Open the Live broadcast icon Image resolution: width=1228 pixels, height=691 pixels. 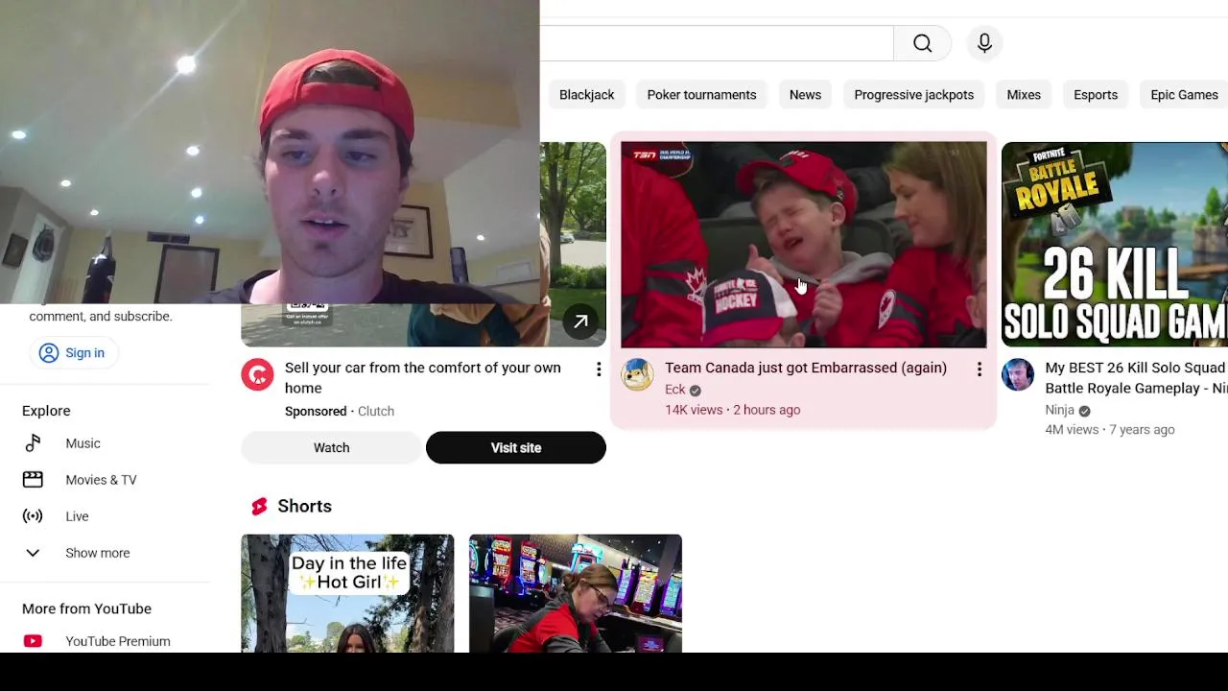(x=33, y=516)
